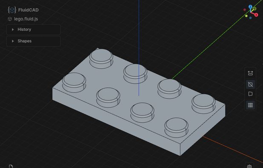
Task: Expand the History panel
Action: click(33, 29)
